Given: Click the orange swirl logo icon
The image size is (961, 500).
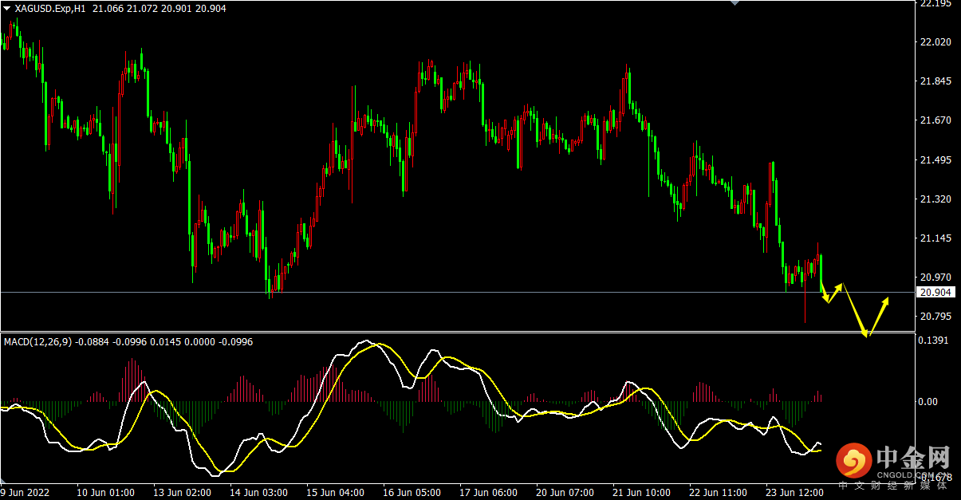Looking at the screenshot, I should (854, 461).
